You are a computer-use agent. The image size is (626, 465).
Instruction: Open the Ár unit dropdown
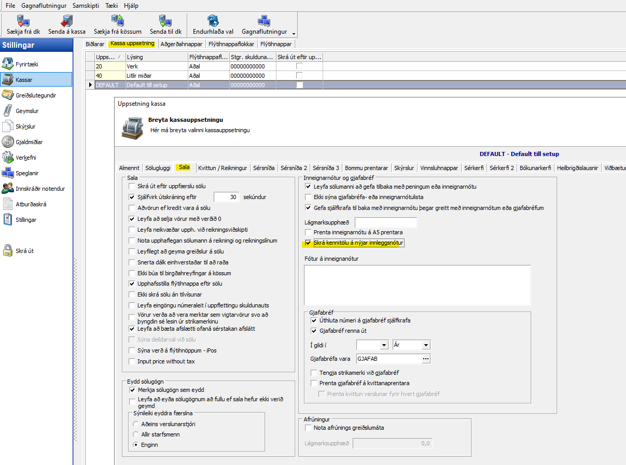coord(426,345)
